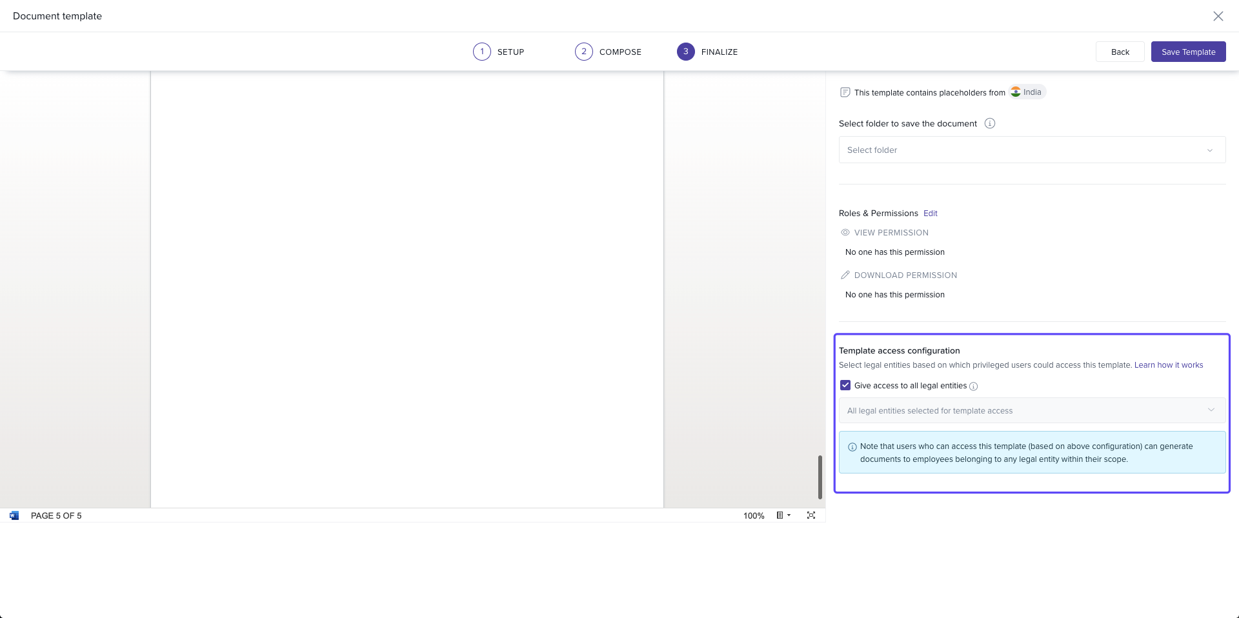This screenshot has width=1239, height=618.
Task: Uncheck Give access to all legal entities
Action: tap(845, 386)
